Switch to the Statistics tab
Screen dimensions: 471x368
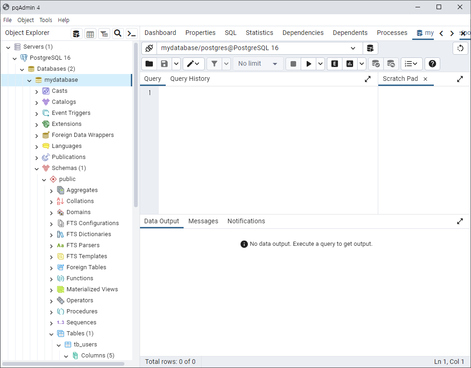(x=259, y=33)
